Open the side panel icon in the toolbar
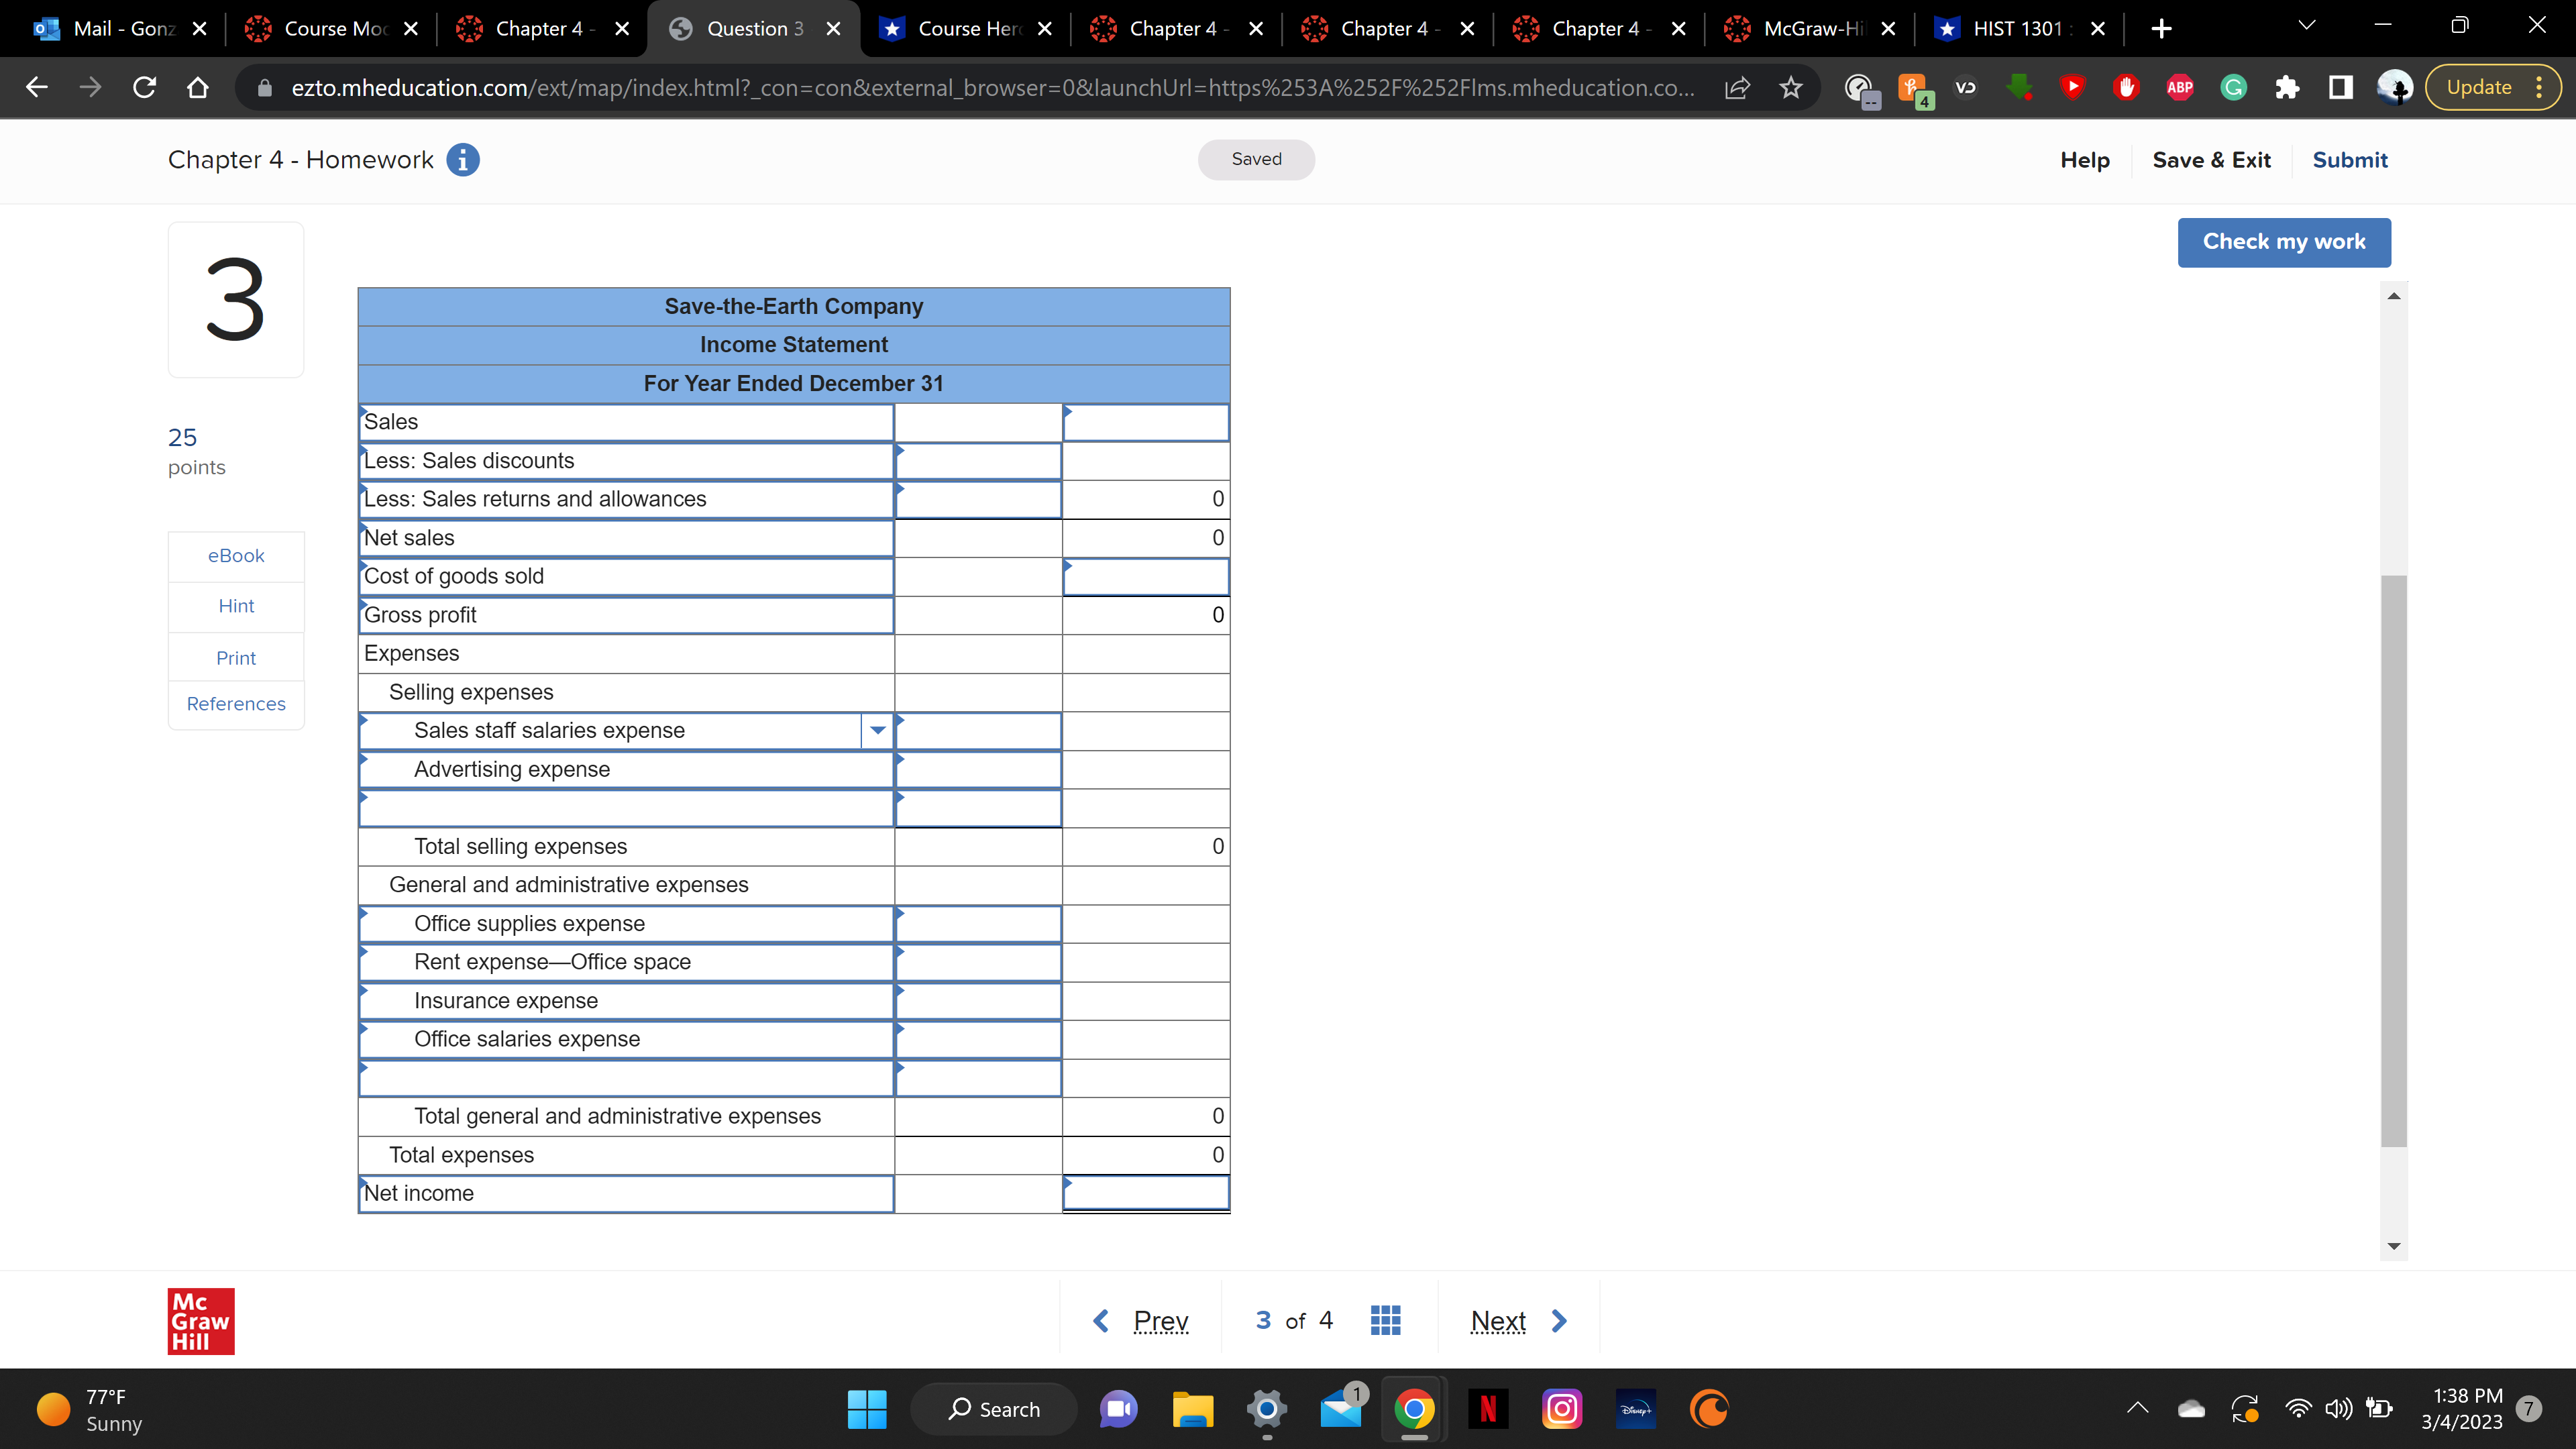 (2340, 87)
